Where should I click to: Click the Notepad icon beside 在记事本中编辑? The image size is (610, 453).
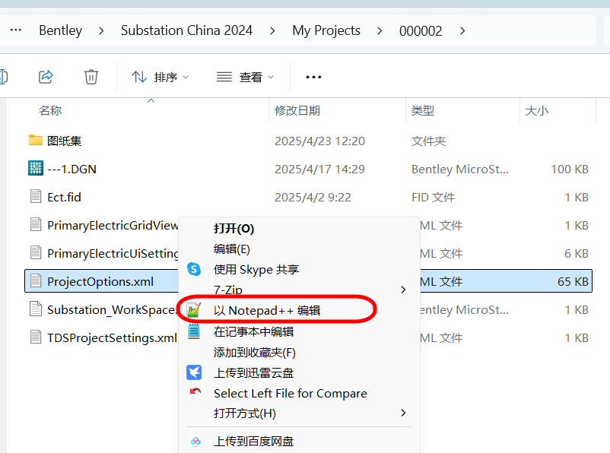point(194,331)
